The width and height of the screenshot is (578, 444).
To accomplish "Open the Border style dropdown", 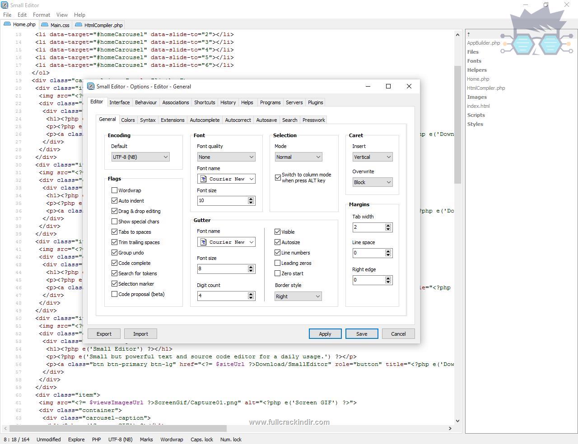I will [298, 296].
